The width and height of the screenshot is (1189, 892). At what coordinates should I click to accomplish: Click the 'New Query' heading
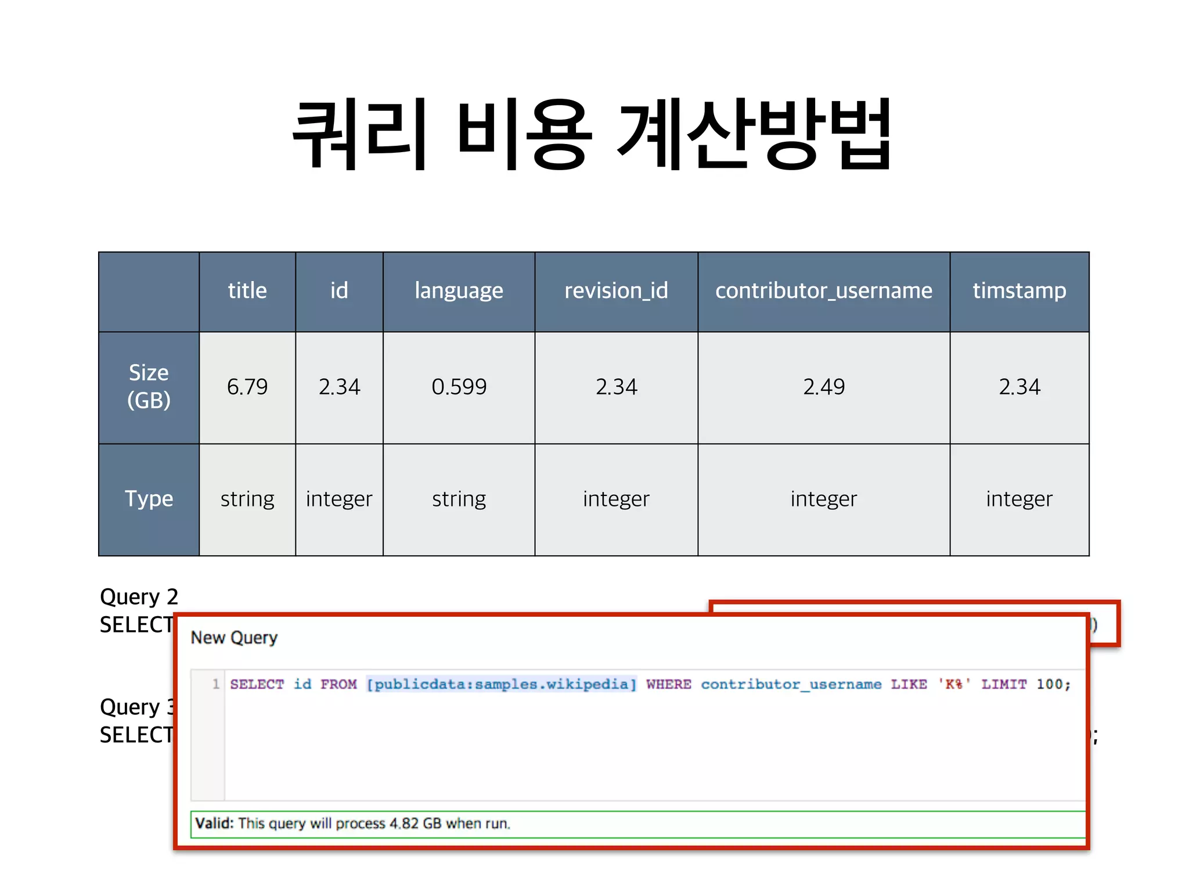tap(234, 638)
